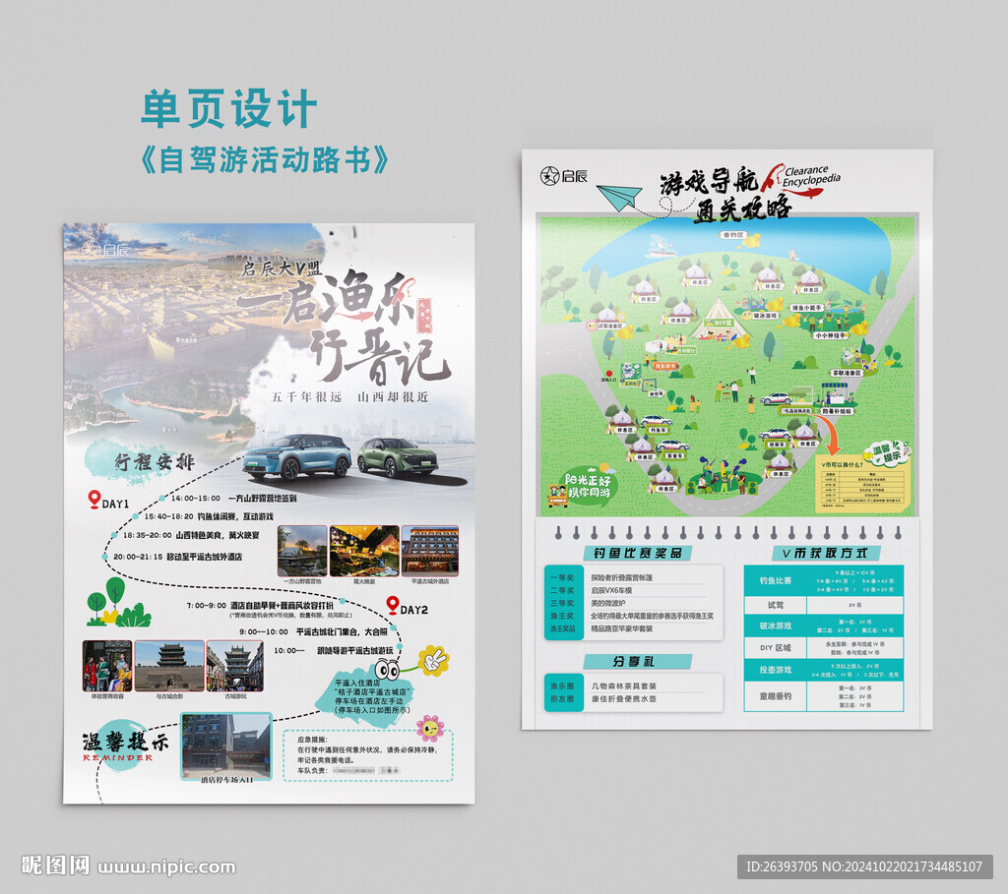This screenshot has width=1008, height=894.
Task: Click the 投壶游戏 cell in V币 table
Action: [776, 670]
